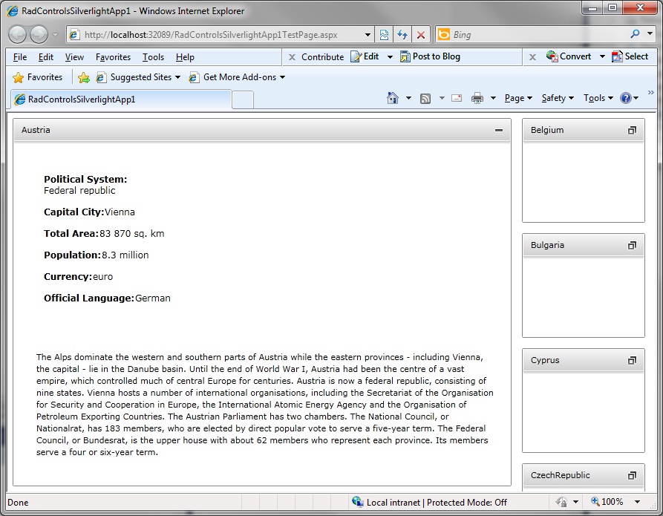The width and height of the screenshot is (663, 516).
Task: Expand the Print options dropdown arrow
Action: tap(493, 98)
